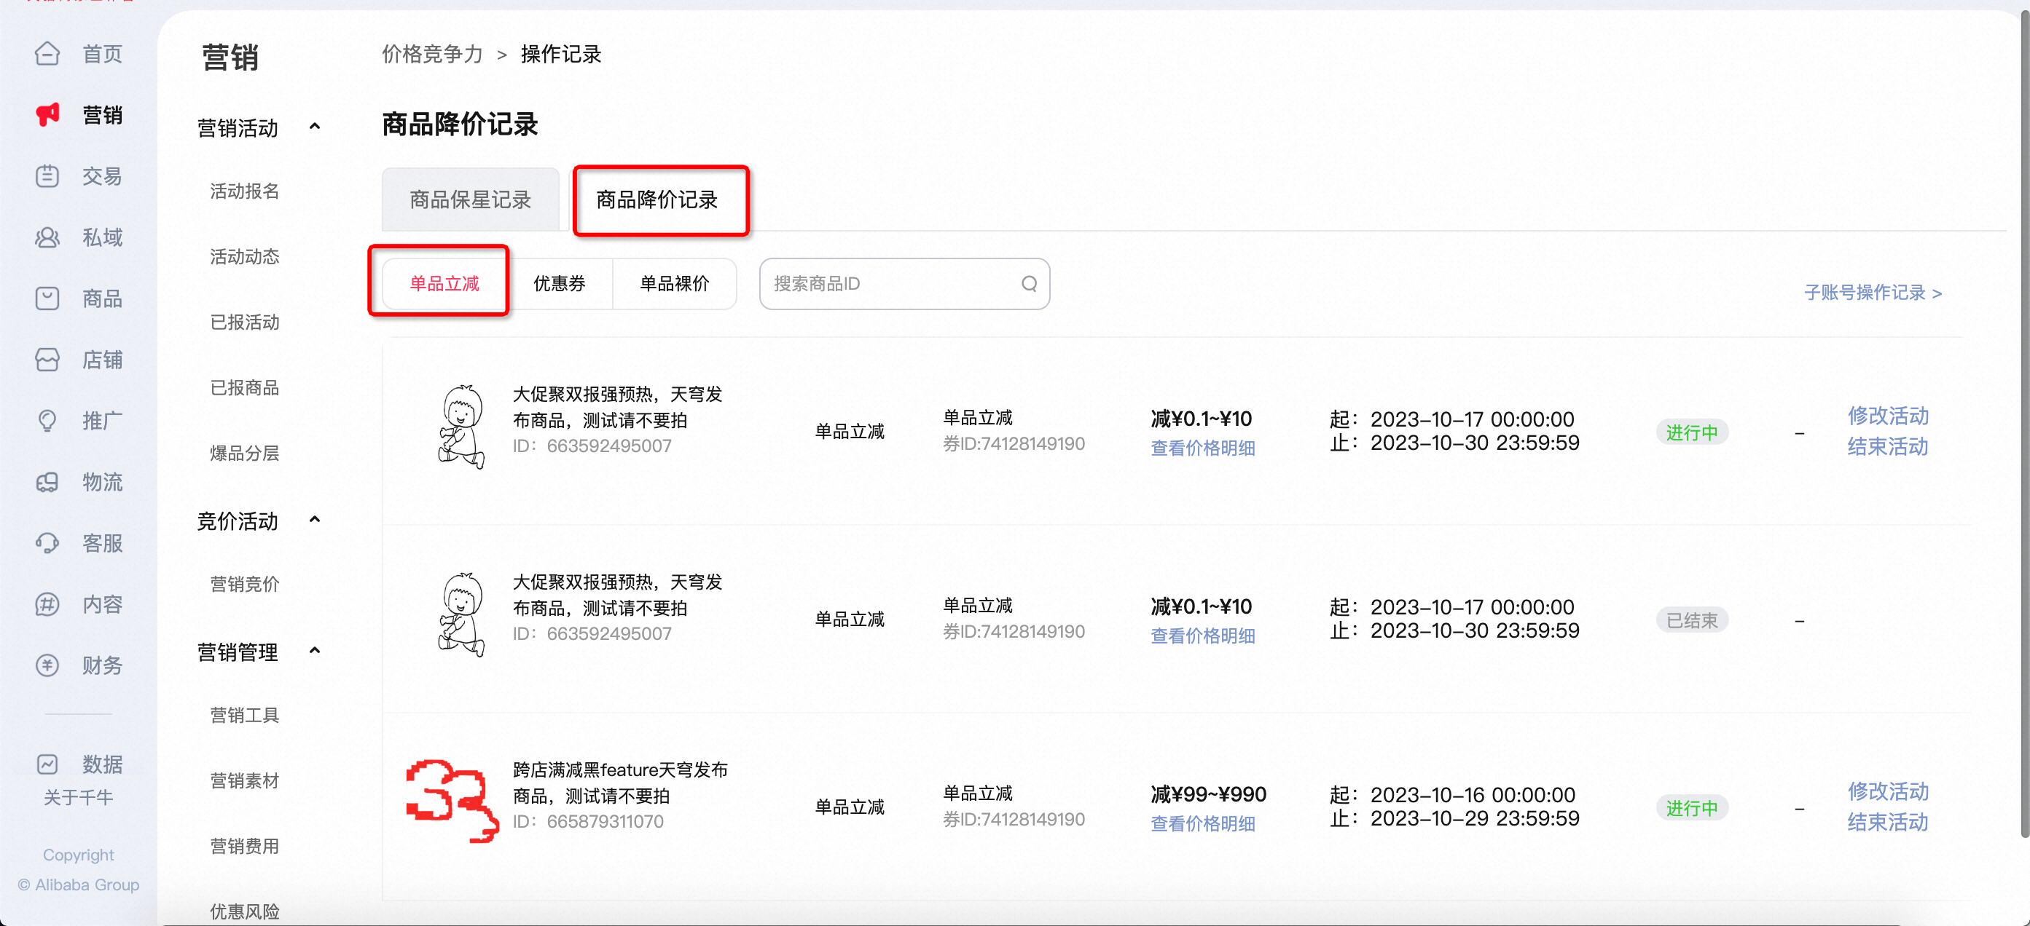Open 营销费用 menu item
The width and height of the screenshot is (2030, 926).
[244, 846]
